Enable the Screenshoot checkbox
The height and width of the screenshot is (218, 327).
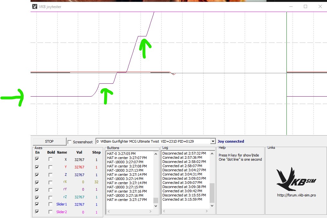pos(70,142)
